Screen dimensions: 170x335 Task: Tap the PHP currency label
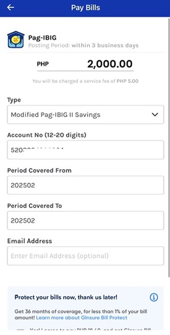[x=43, y=64]
